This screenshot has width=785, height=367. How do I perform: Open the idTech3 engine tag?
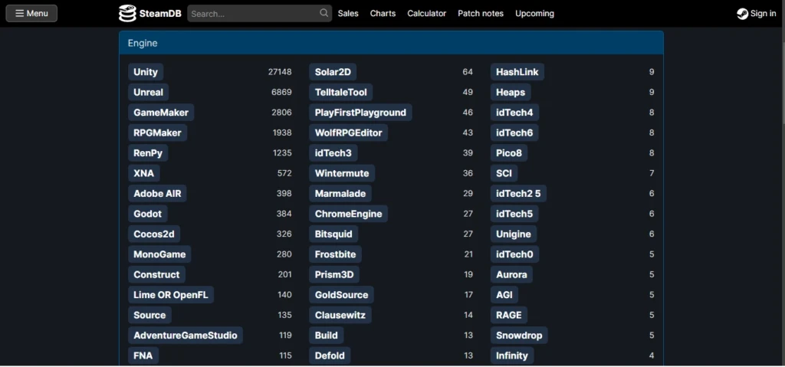333,152
